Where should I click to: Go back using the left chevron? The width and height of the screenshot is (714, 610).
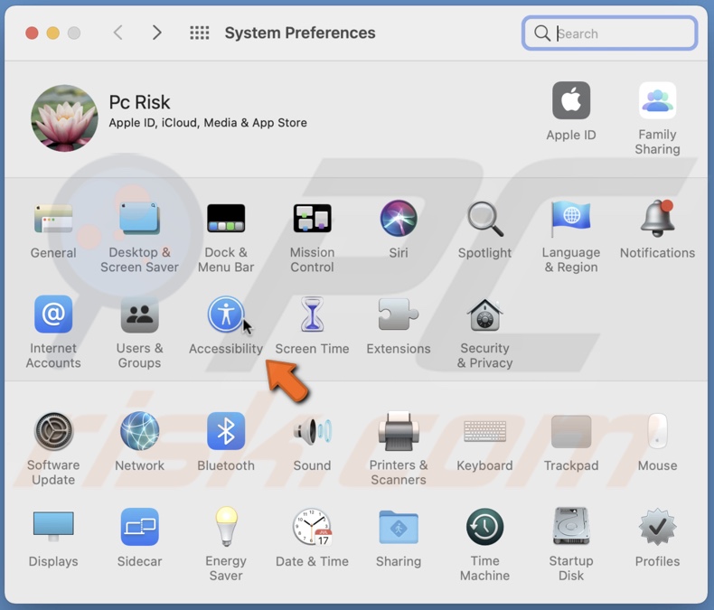point(117,33)
